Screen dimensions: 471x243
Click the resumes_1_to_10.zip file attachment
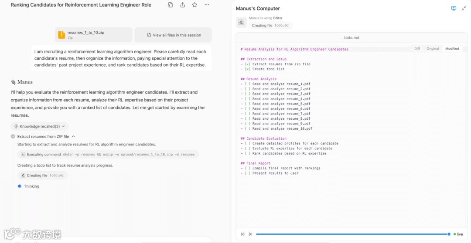pyautogui.click(x=93, y=35)
